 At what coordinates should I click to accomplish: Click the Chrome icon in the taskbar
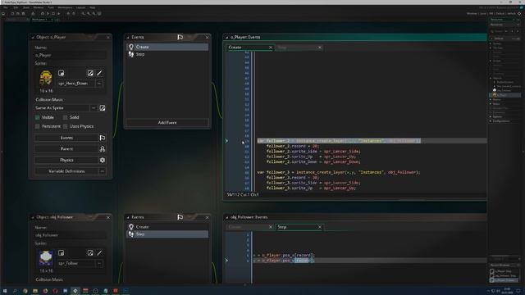pyautogui.click(x=25, y=291)
